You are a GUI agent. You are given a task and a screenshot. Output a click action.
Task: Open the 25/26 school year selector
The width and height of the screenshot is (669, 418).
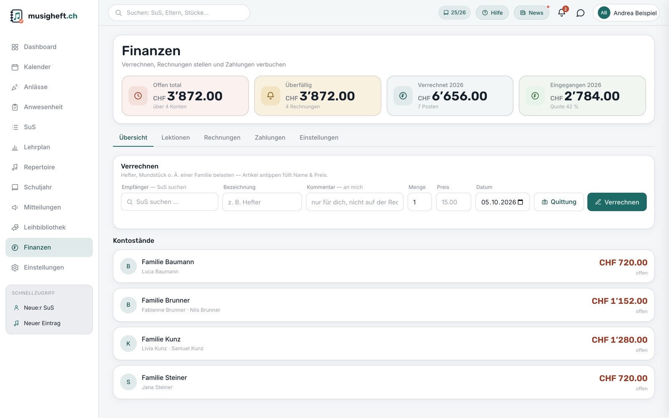[455, 13]
